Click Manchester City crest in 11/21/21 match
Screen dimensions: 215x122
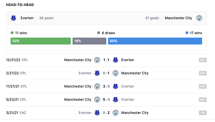click(x=97, y=86)
